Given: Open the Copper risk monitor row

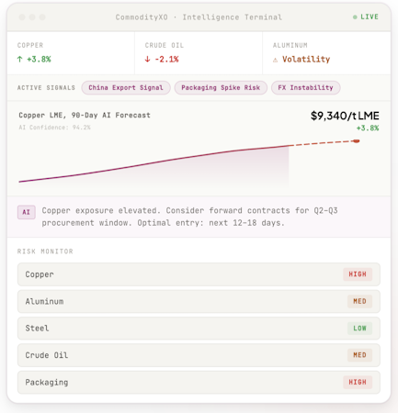Looking at the screenshot, I should coord(199,274).
